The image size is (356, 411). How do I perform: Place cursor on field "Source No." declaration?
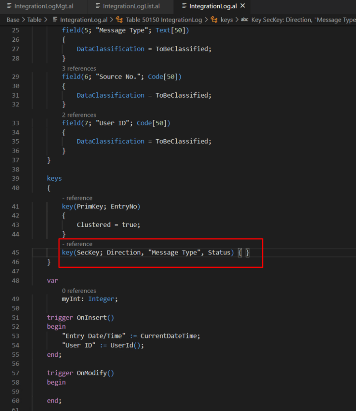click(121, 77)
